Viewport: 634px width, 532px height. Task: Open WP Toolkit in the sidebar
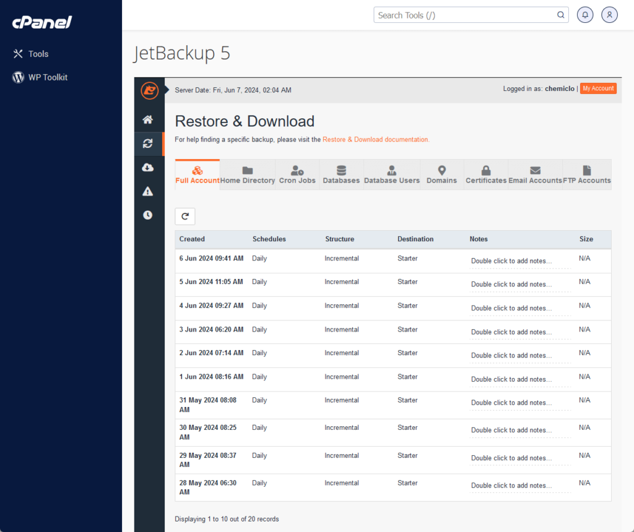click(x=40, y=77)
